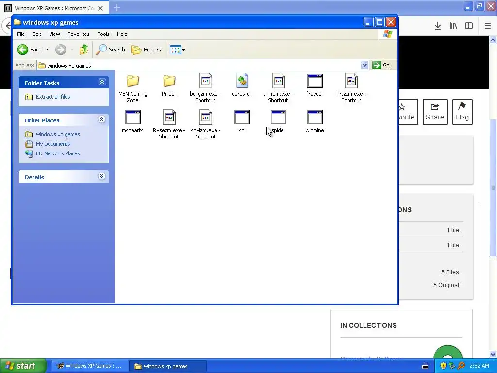Select hrtzzm.exe shortcut file

tap(351, 88)
